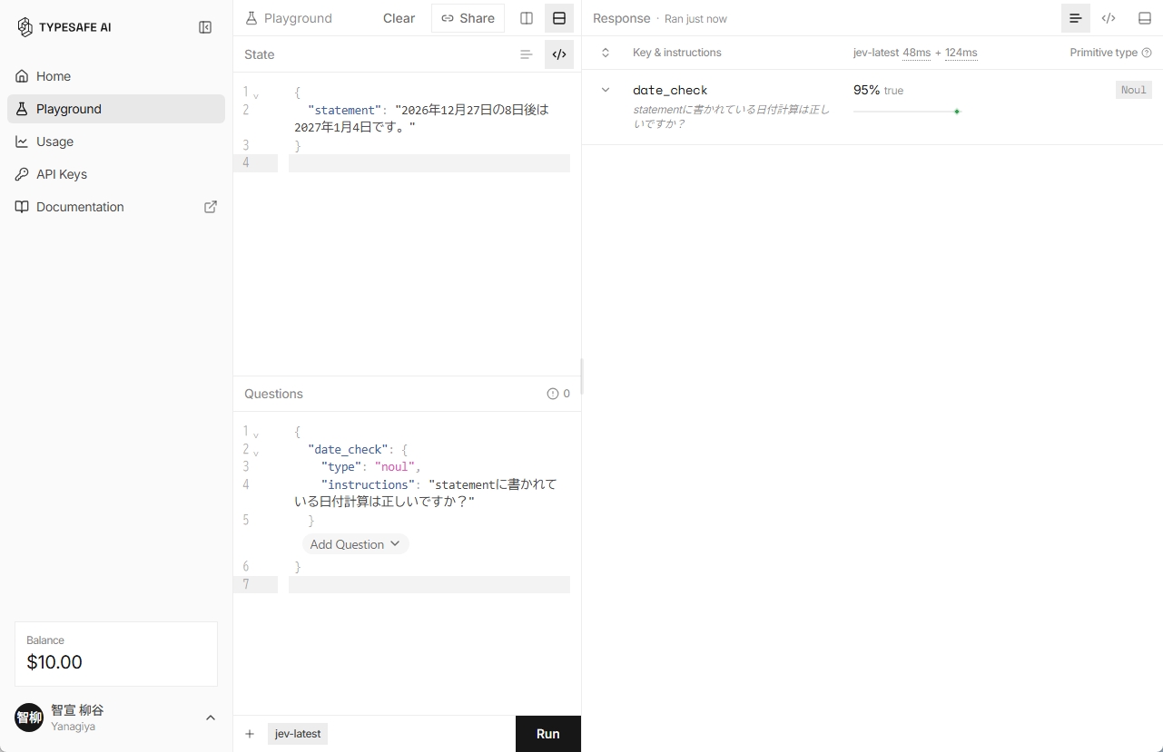Click the 95% confidence bar marker
Screen dimensions: 1163x752
click(957, 112)
